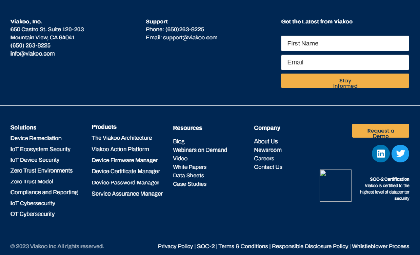This screenshot has height=255, width=420.
Task: Open the Terms & Conditions link
Action: [x=243, y=246]
